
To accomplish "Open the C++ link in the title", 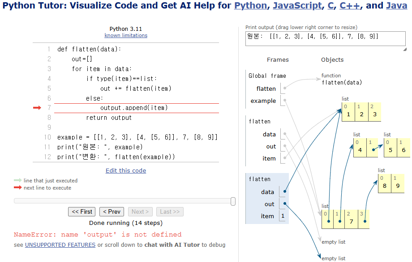I will coord(349,5).
